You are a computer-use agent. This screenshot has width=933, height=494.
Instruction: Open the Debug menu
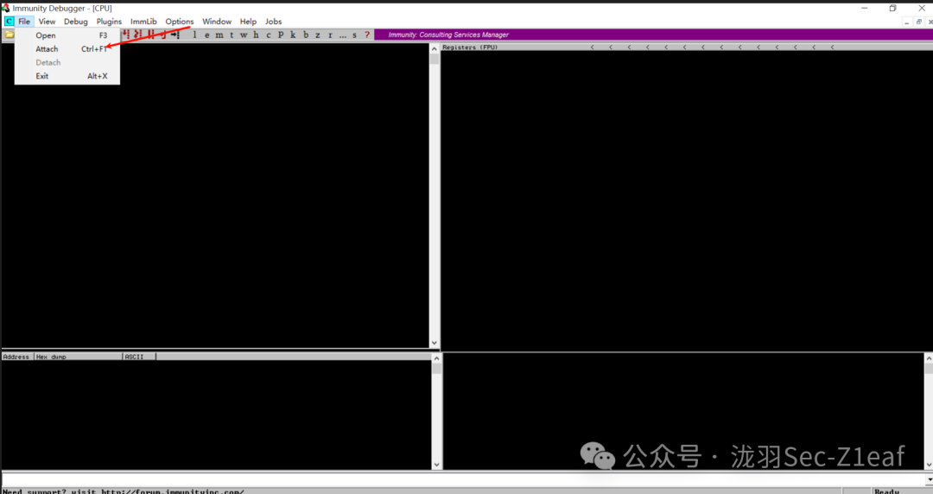(x=75, y=22)
